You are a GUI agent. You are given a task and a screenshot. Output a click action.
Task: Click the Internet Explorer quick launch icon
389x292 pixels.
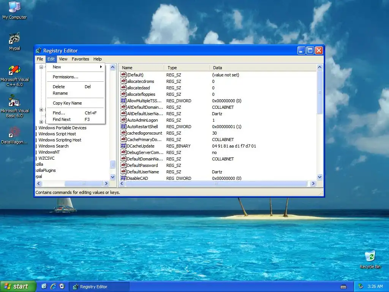coord(53,286)
